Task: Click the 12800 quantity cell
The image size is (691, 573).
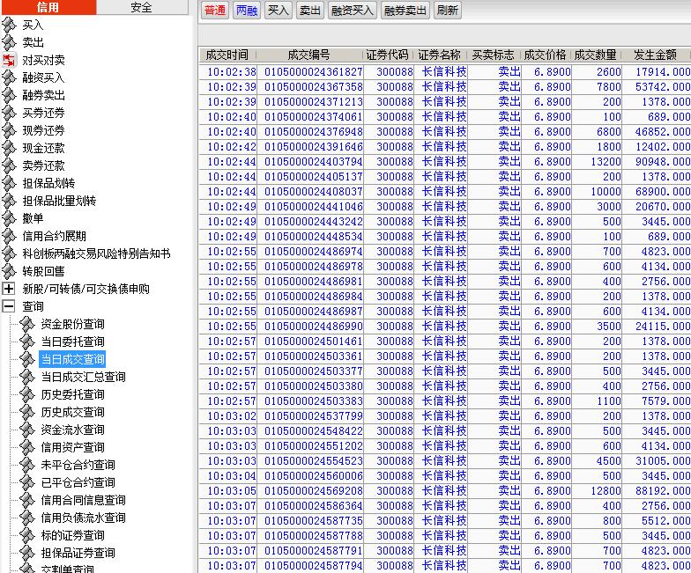Action: tap(596, 491)
